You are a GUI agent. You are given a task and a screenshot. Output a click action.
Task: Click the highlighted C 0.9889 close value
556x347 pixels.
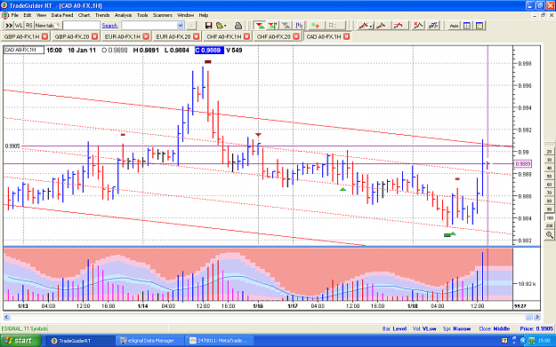click(209, 51)
